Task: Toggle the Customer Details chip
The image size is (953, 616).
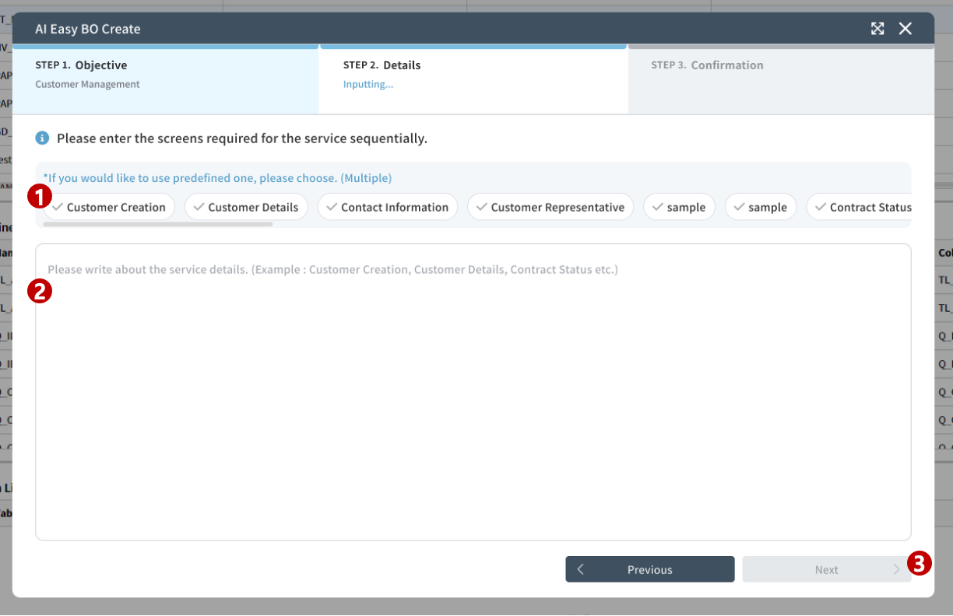Action: pos(246,207)
